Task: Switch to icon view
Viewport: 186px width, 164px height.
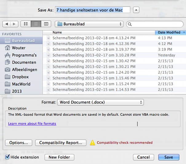Action: click(26, 24)
